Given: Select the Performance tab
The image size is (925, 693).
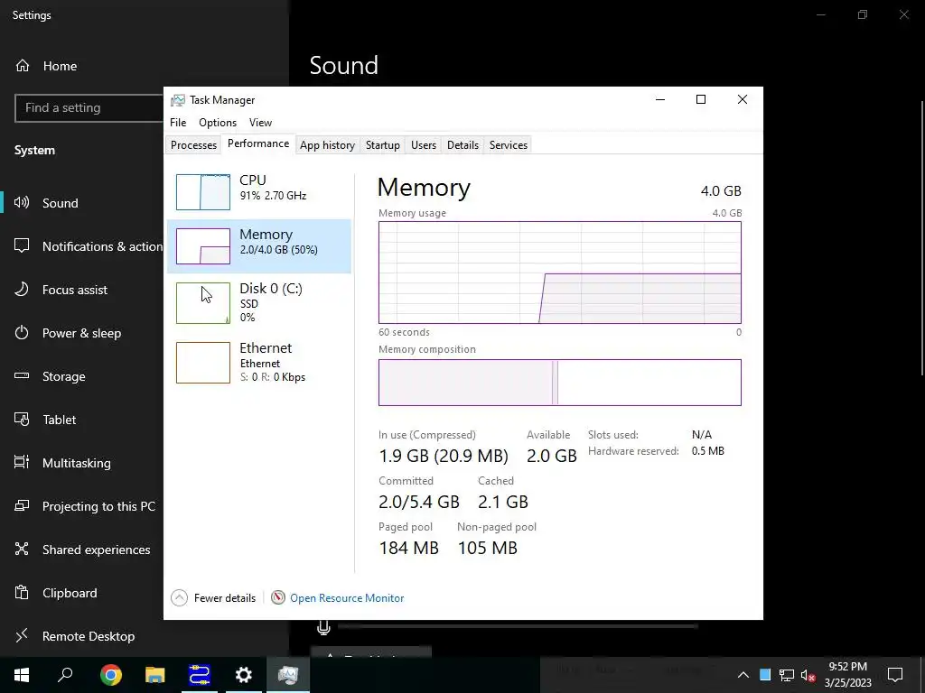Looking at the screenshot, I should tap(258, 143).
